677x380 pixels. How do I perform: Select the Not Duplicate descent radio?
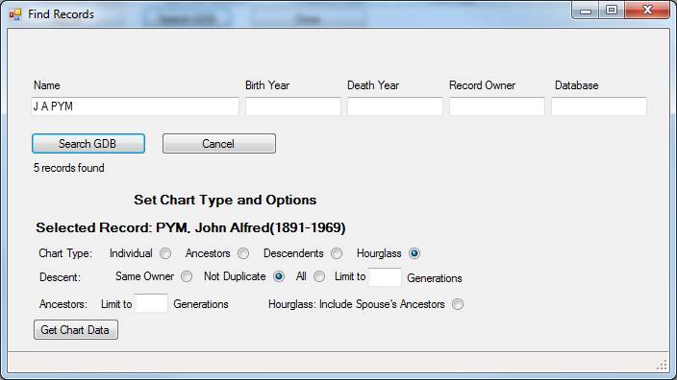click(x=279, y=276)
